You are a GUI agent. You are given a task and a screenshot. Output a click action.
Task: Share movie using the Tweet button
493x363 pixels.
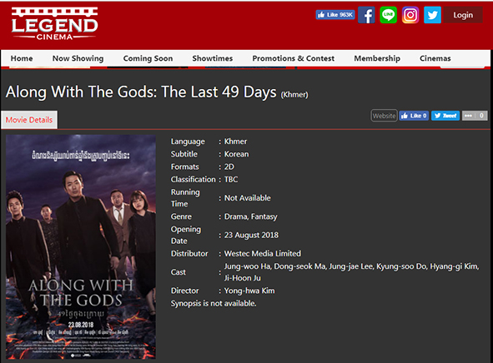[445, 116]
